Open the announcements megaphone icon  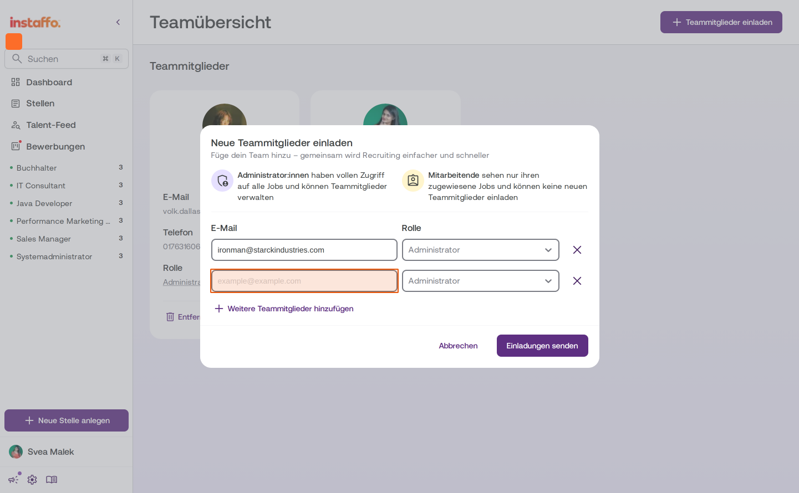[x=14, y=479]
